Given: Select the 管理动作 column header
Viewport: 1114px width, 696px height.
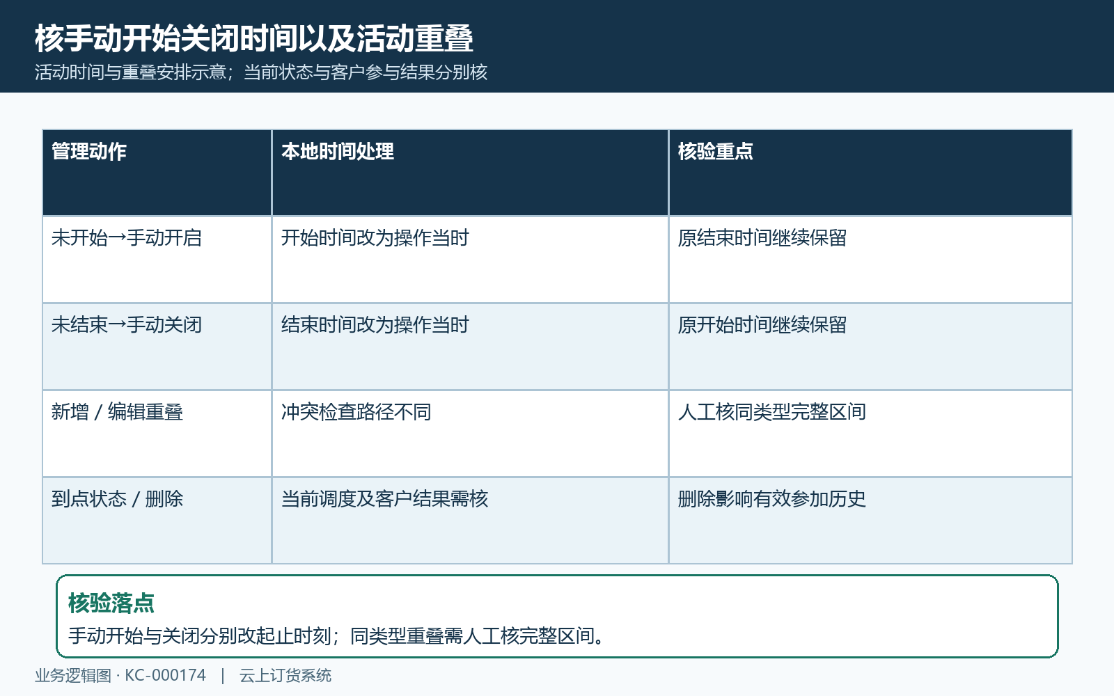Looking at the screenshot, I should (x=157, y=173).
